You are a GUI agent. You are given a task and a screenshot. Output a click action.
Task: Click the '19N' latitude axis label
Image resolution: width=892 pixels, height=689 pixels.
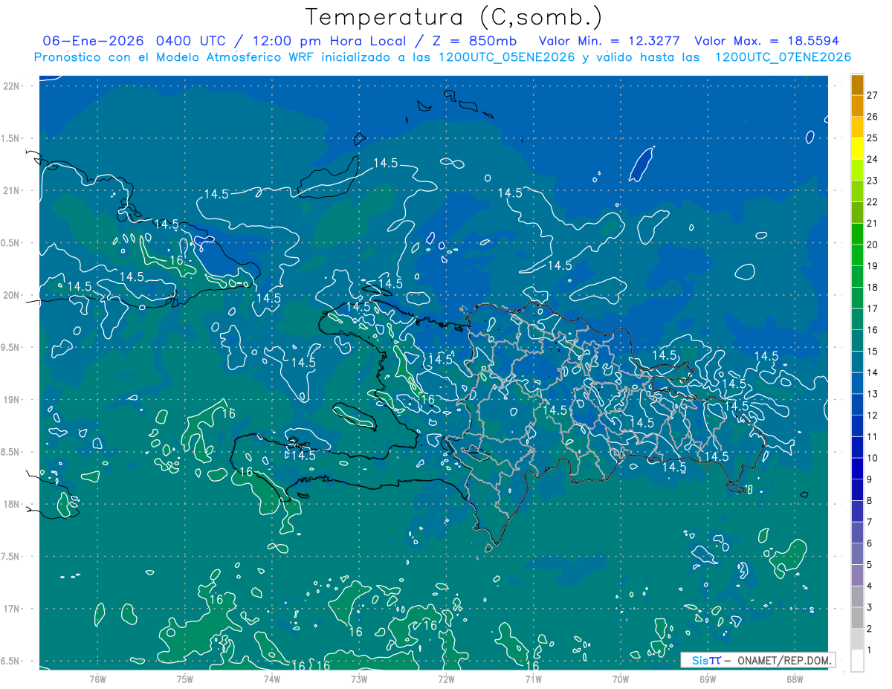[x=13, y=400]
